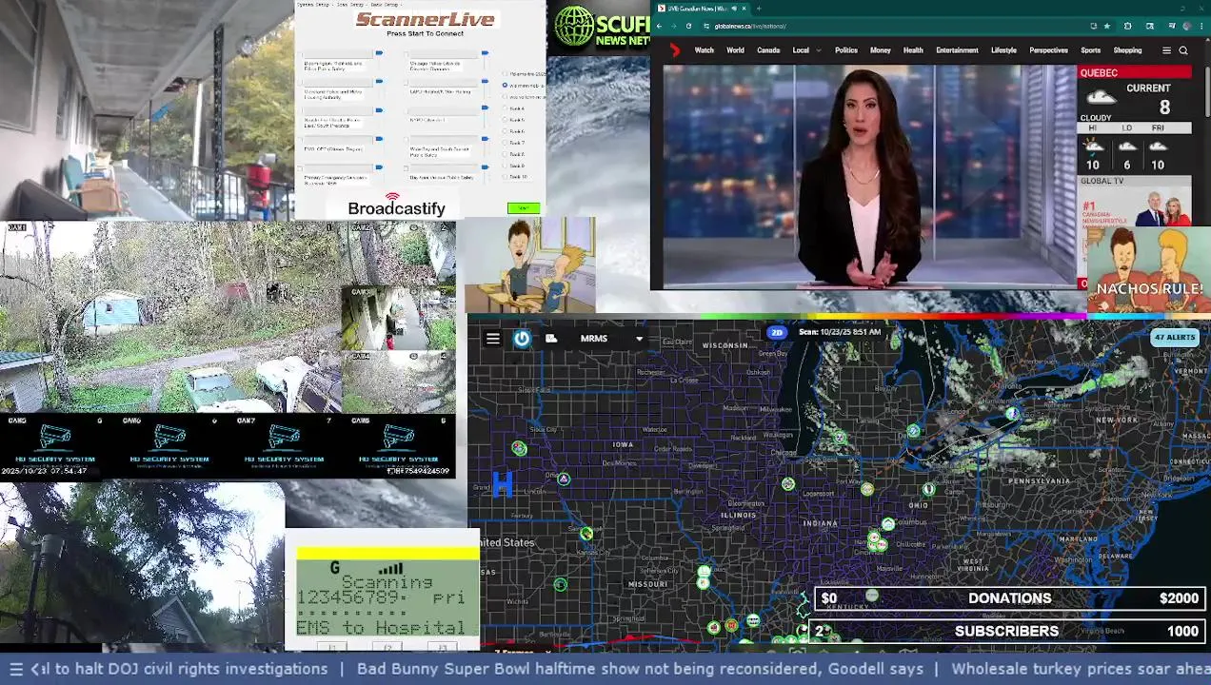Close the LIVE Canadian News tab

click(744, 9)
